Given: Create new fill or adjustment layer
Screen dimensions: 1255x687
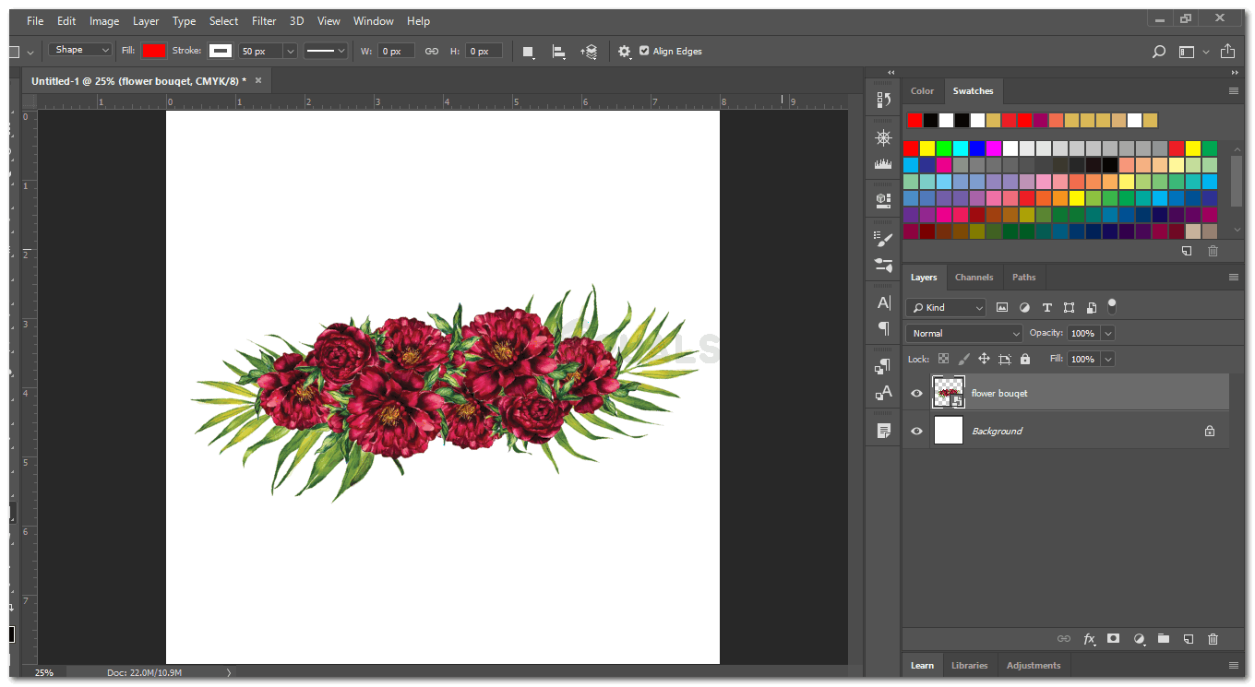Looking at the screenshot, I should [x=1139, y=638].
